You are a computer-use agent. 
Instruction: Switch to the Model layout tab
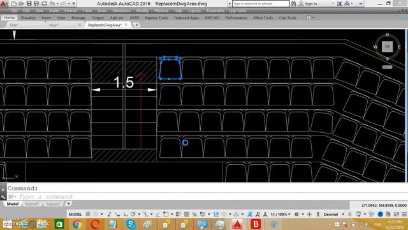coord(13,204)
